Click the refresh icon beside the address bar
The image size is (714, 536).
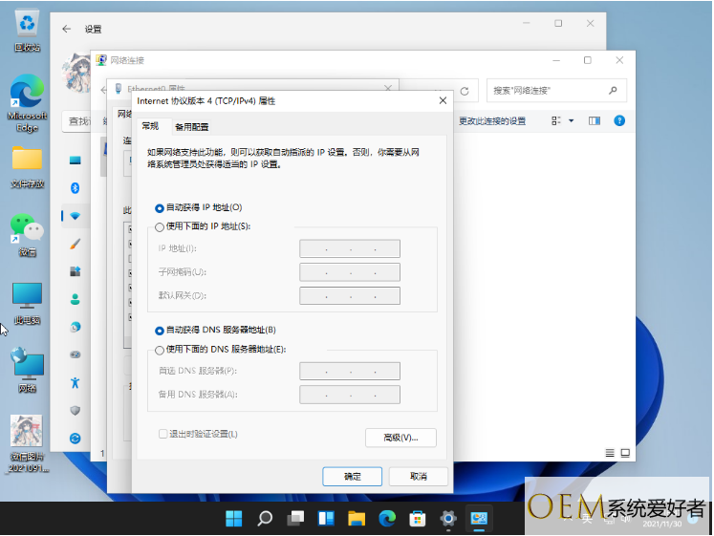465,92
